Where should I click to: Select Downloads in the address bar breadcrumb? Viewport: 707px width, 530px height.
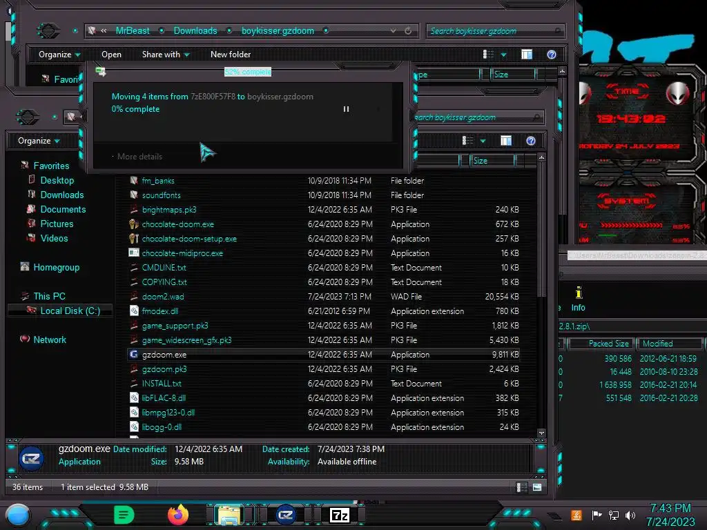195,30
